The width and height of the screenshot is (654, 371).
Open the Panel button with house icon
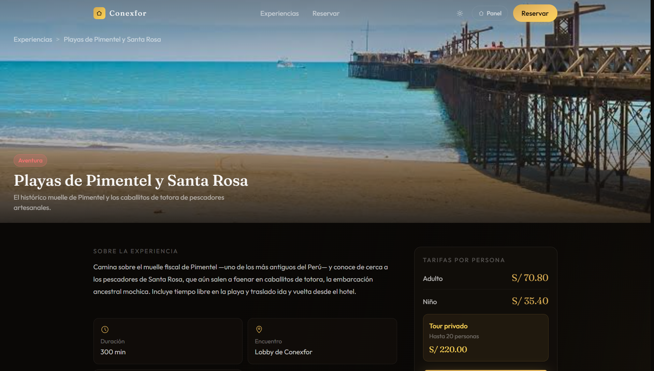[x=490, y=13]
